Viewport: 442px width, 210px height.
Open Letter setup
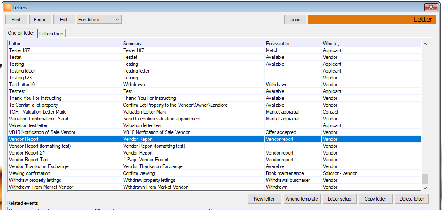pos(339,199)
